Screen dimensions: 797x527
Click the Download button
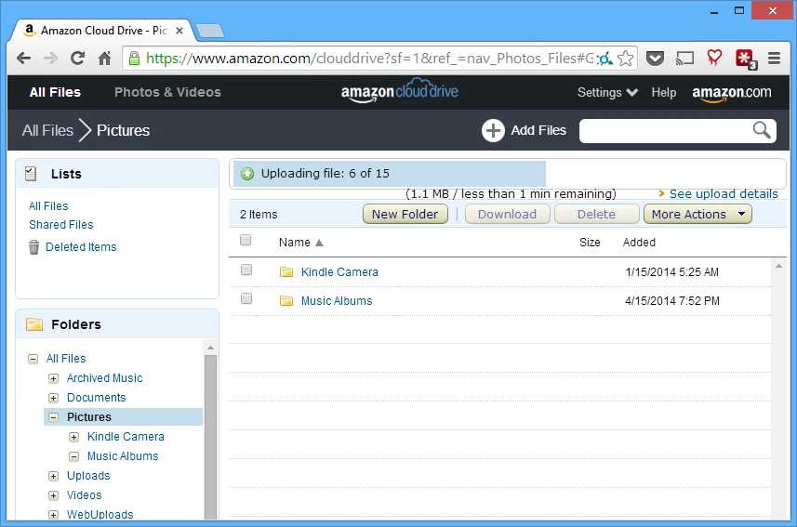[x=507, y=214]
